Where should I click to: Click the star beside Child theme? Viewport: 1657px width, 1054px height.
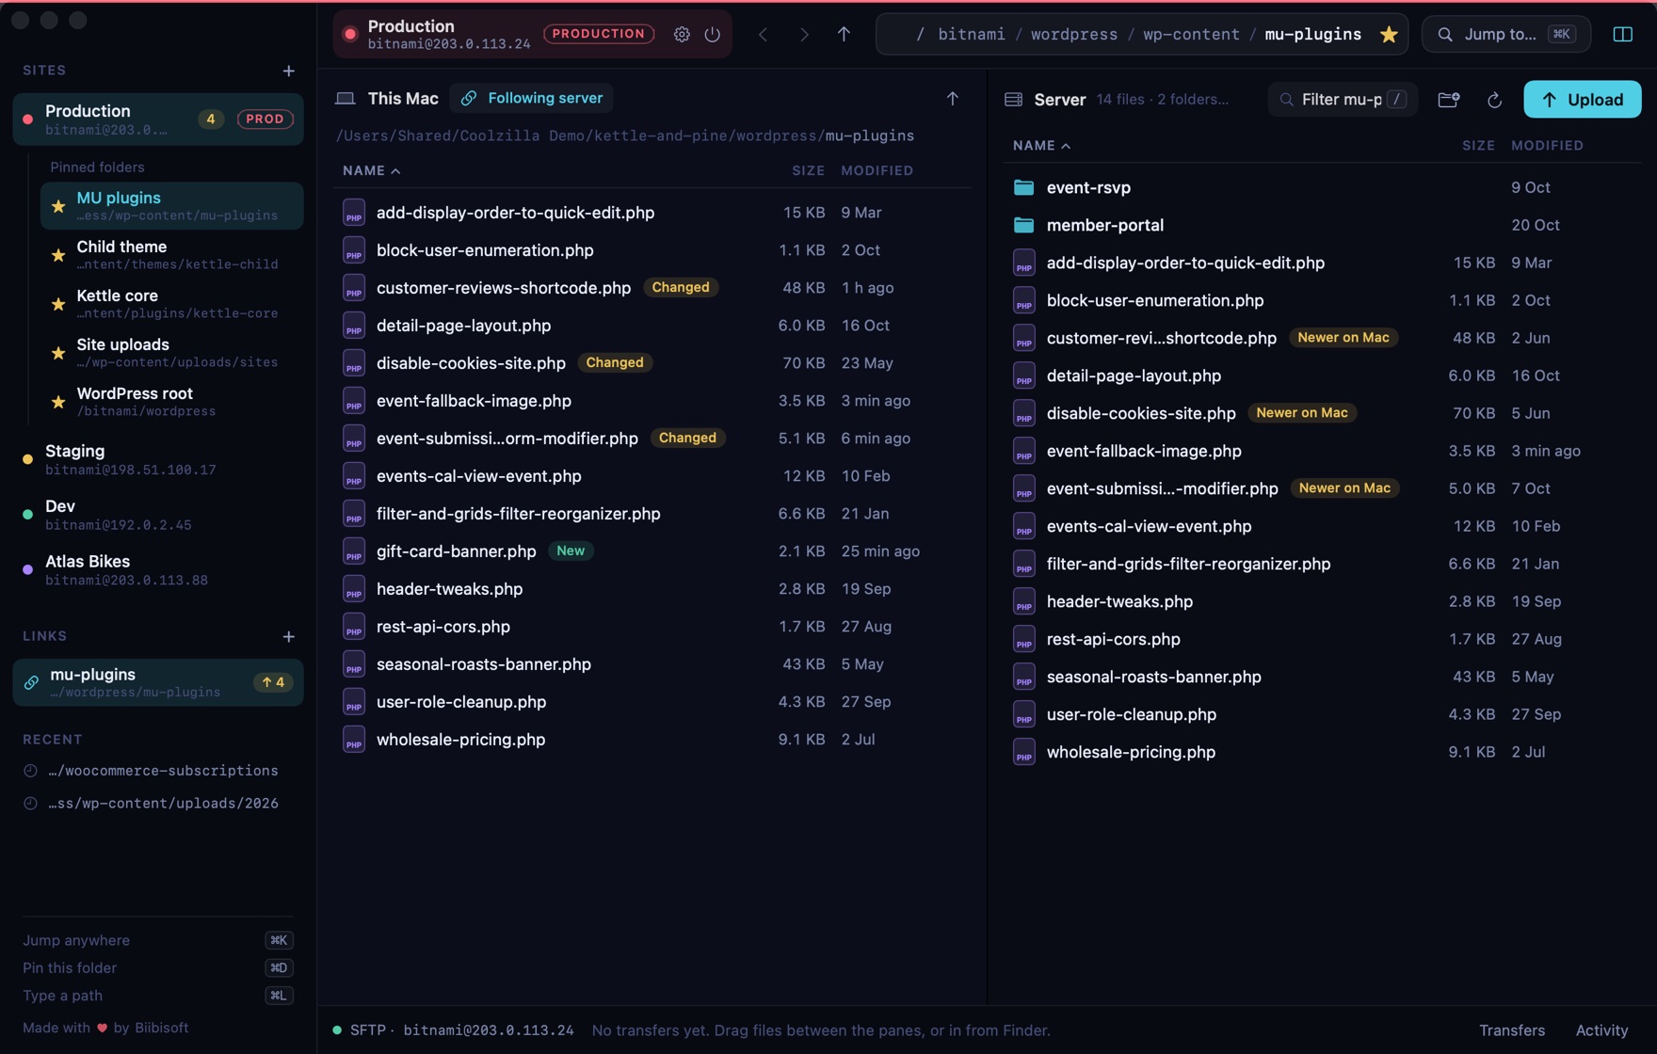click(58, 255)
